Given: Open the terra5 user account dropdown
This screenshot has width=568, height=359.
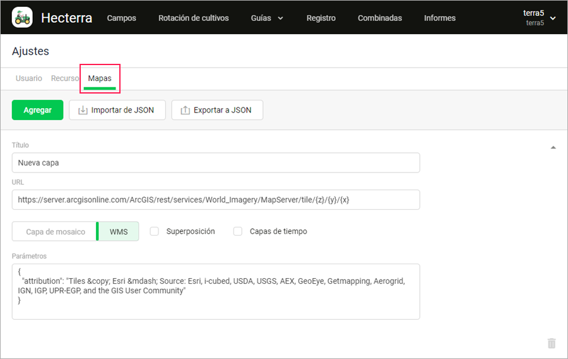Looking at the screenshot, I should 539,18.
